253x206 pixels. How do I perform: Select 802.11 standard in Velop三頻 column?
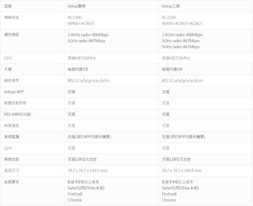click(183, 80)
